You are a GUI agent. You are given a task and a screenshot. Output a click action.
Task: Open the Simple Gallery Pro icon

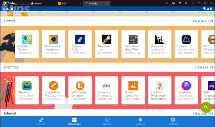(133, 86)
